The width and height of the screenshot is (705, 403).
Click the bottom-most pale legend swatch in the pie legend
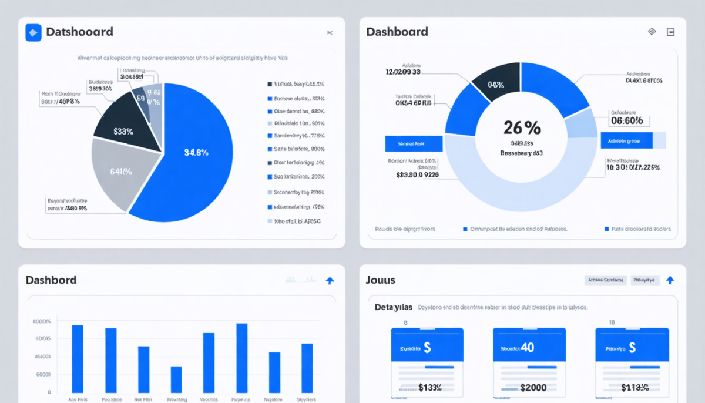(x=270, y=221)
